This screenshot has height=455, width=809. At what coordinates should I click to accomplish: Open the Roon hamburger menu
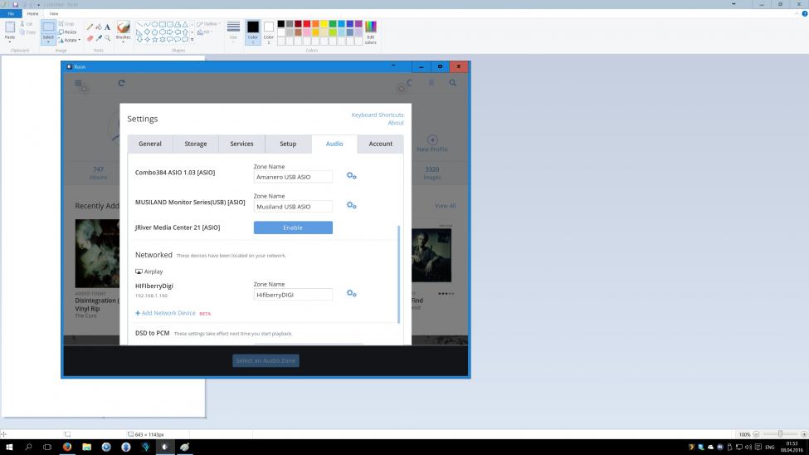pyautogui.click(x=78, y=83)
